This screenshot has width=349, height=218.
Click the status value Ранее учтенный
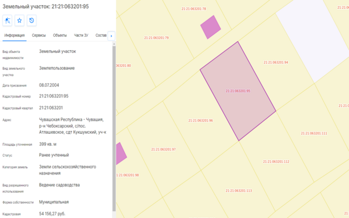54,155
